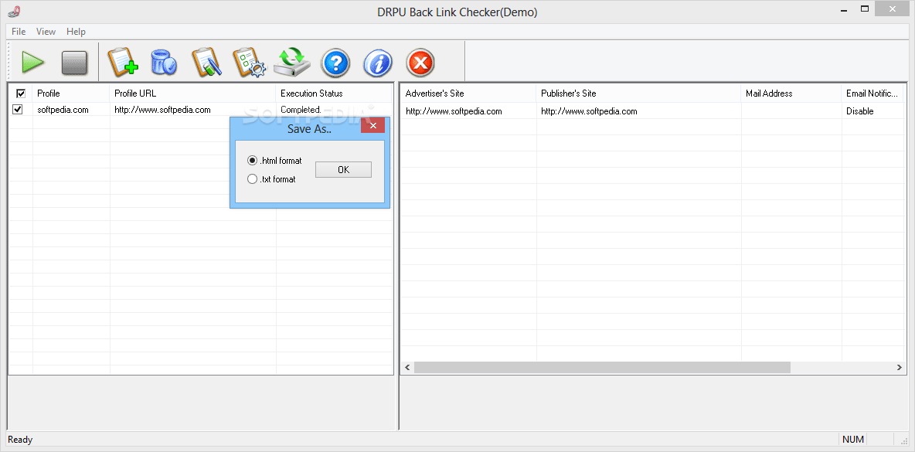Click scroll right arrow in right pane
This screenshot has height=452, width=915.
coord(900,368)
